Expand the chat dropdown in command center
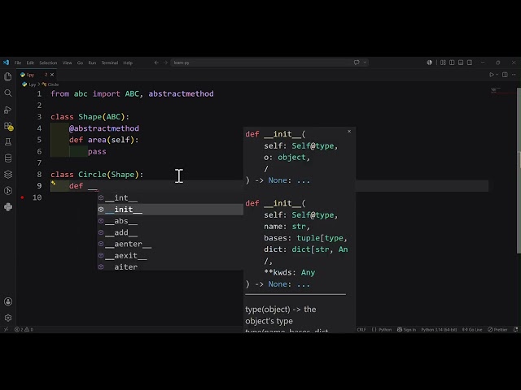Image resolution: width=521 pixels, height=390 pixels. (365, 63)
